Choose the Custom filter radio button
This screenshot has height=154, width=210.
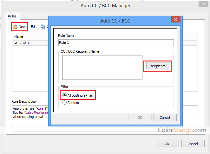click(x=65, y=103)
